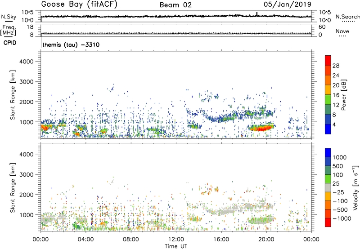Click the 'Beam 02' header label
Image resolution: width=360 pixels, height=249 pixels.
pos(175,5)
